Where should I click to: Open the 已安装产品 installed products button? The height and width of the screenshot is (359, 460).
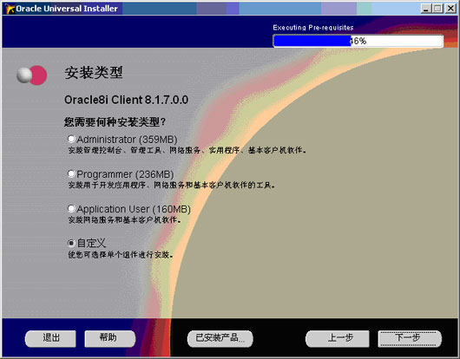[x=220, y=339]
